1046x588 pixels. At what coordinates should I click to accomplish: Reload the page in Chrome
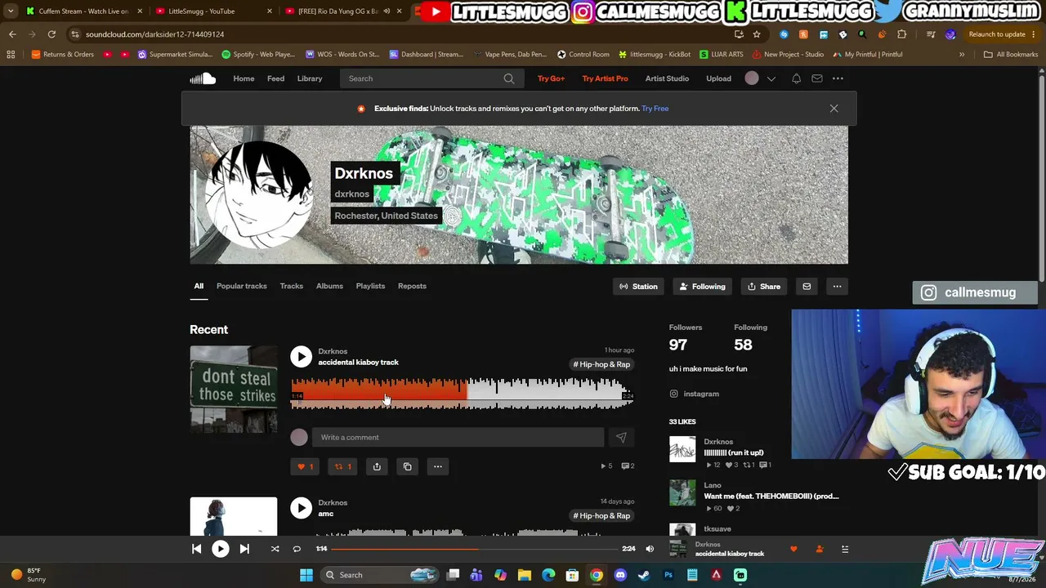point(51,34)
